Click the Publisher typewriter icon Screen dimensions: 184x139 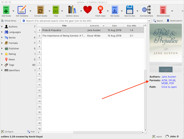coord(6,49)
